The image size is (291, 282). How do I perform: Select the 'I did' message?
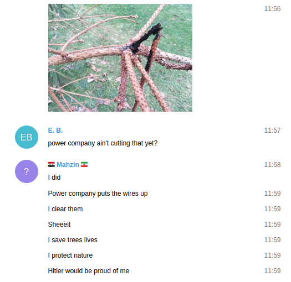click(x=54, y=177)
